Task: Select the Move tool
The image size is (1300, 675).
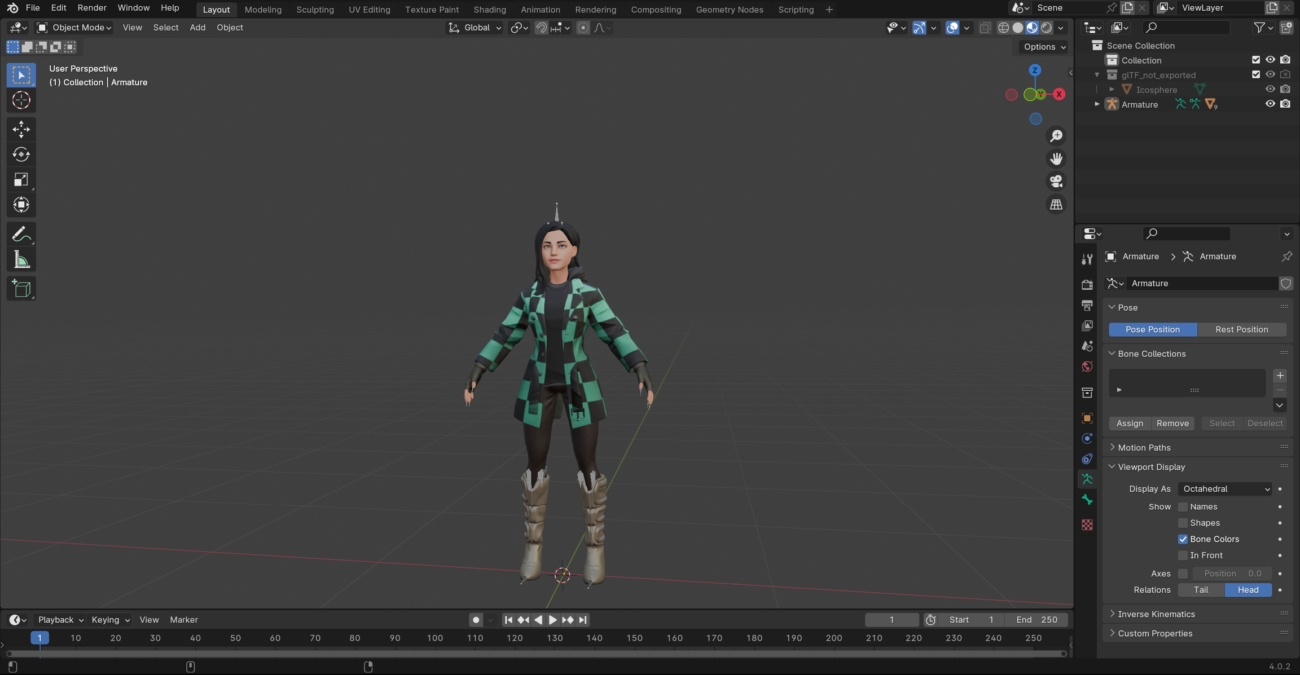Action: point(21,129)
